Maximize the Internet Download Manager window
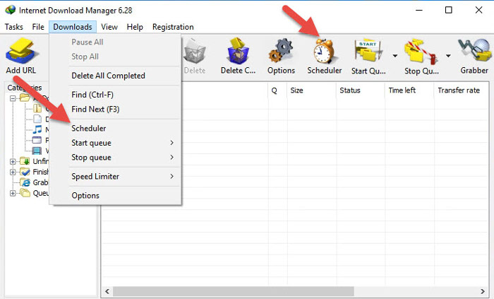The width and height of the screenshot is (494, 299). click(x=449, y=10)
